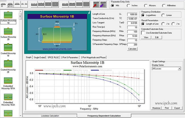This screenshot has height=118, width=185.
Task: Switch to Lossless Calculation bottom tab
Action: pyautogui.click(x=51, y=116)
